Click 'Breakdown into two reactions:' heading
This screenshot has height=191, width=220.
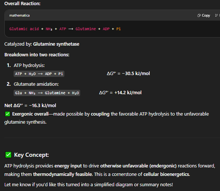click(x=37, y=55)
